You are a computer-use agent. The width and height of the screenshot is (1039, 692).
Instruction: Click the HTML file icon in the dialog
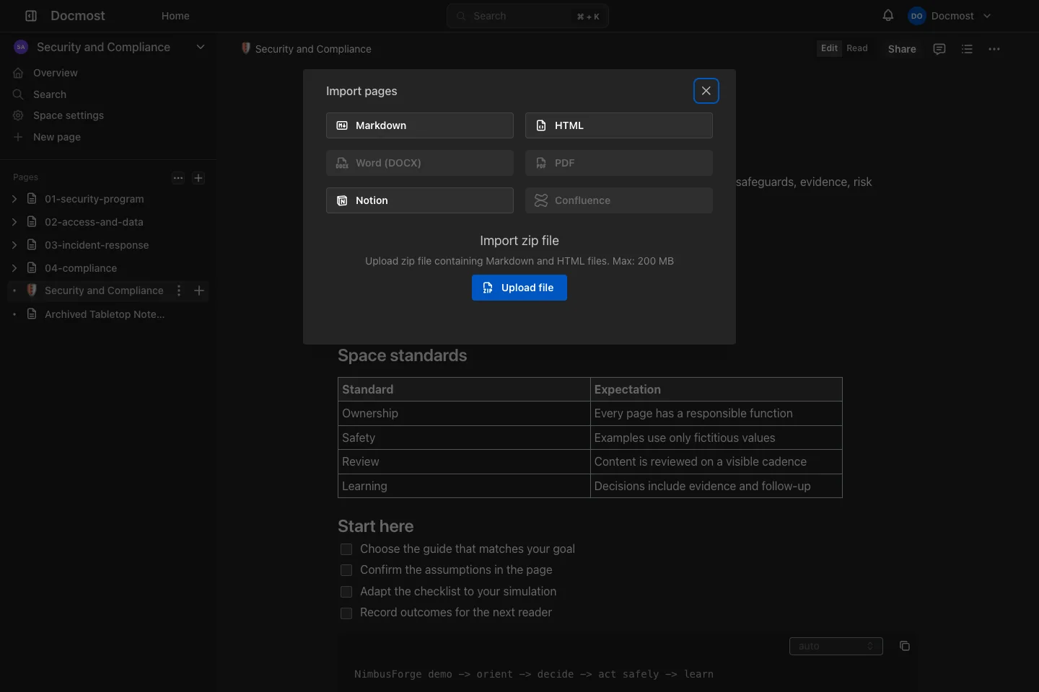point(541,125)
